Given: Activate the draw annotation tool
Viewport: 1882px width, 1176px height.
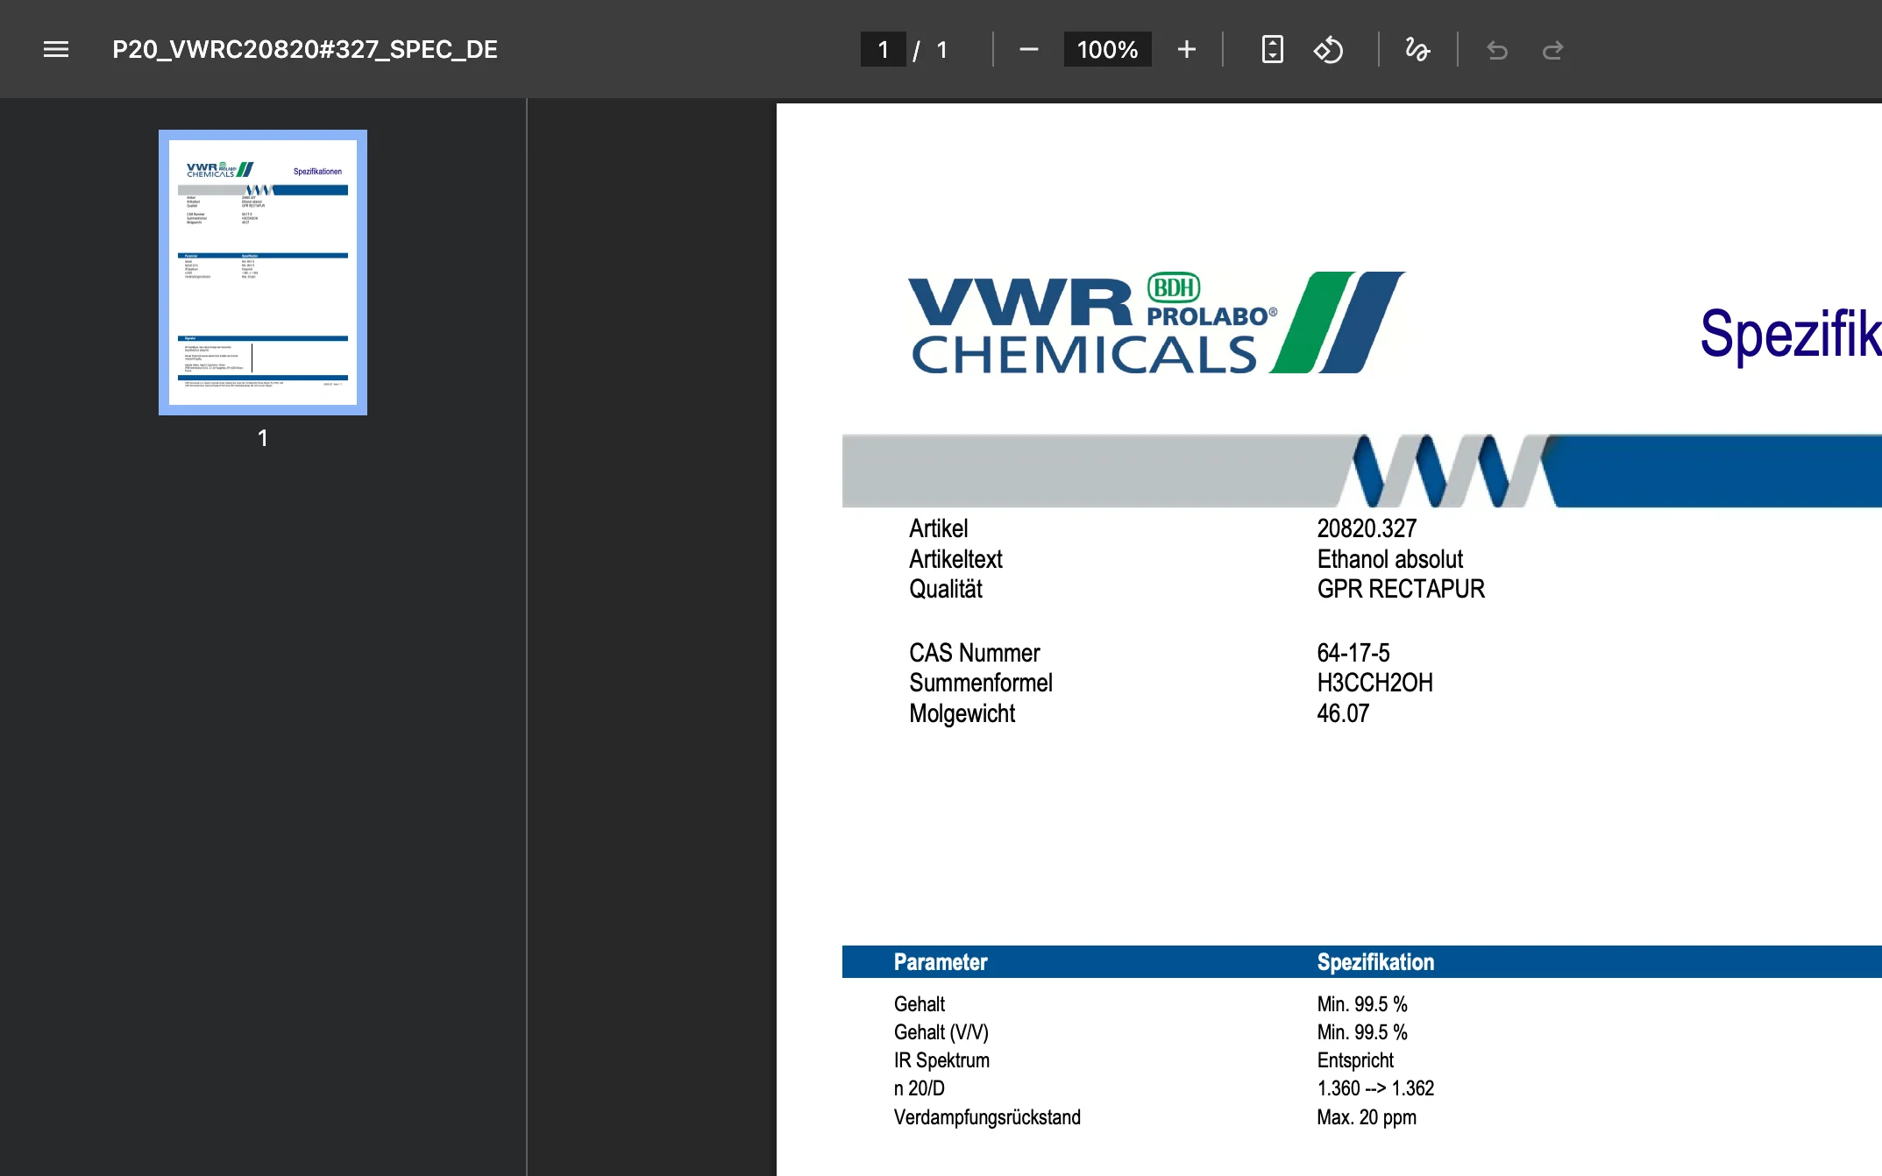Looking at the screenshot, I should (x=1417, y=49).
